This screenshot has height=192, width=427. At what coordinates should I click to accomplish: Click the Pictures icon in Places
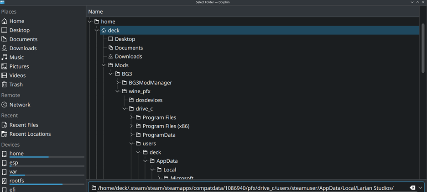click(5, 66)
